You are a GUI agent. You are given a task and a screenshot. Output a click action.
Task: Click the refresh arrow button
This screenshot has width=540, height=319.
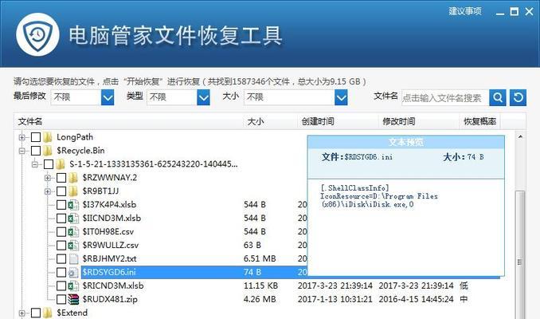click(x=518, y=97)
